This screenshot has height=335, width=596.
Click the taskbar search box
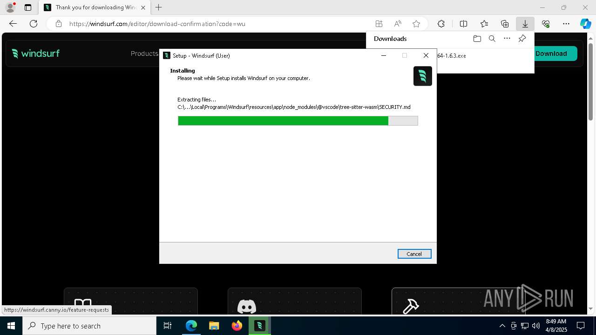pyautogui.click(x=89, y=326)
